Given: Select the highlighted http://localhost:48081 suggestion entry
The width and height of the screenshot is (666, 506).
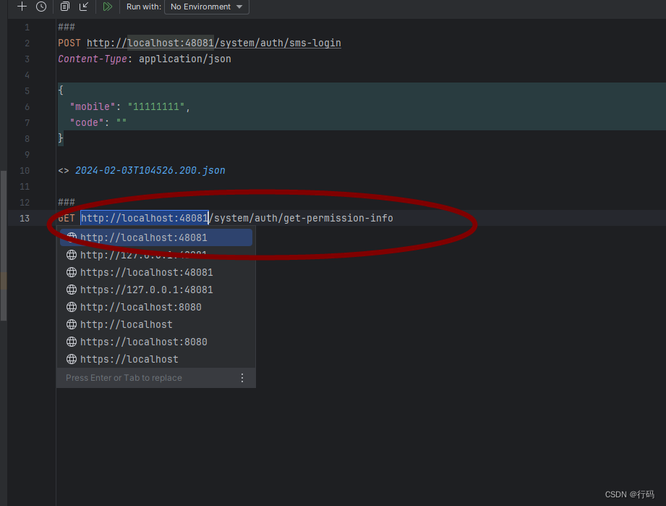Looking at the screenshot, I should coord(142,237).
